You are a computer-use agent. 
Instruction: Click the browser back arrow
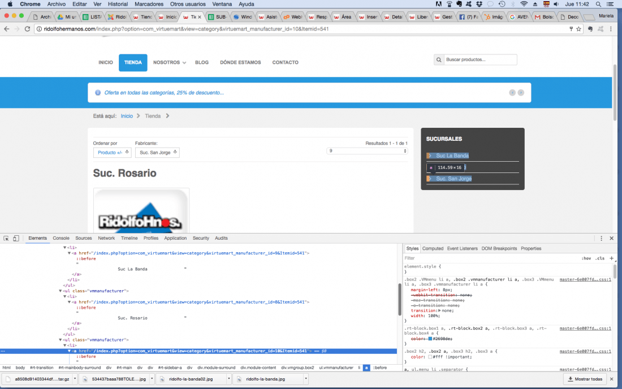pyautogui.click(x=7, y=29)
